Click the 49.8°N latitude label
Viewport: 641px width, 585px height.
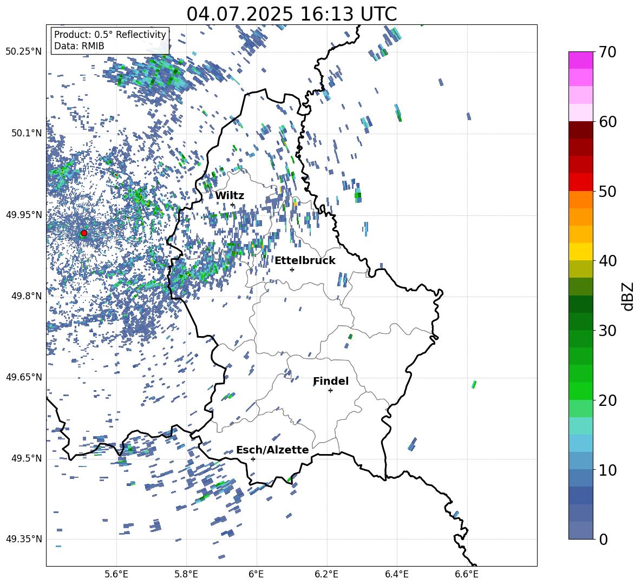point(27,296)
